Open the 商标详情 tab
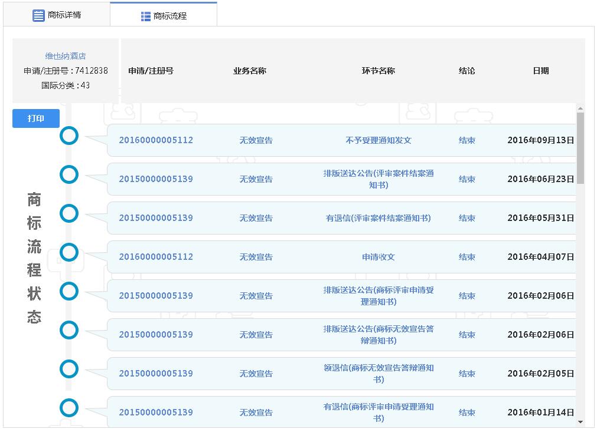 (57, 15)
